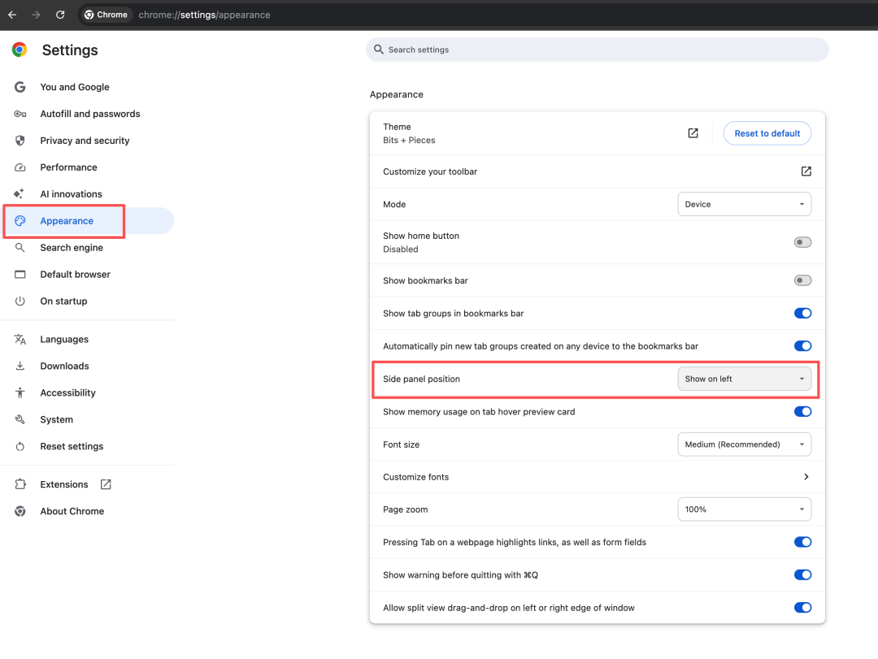Click the back navigation arrow
Viewport: 878px width, 659px height.
12,15
